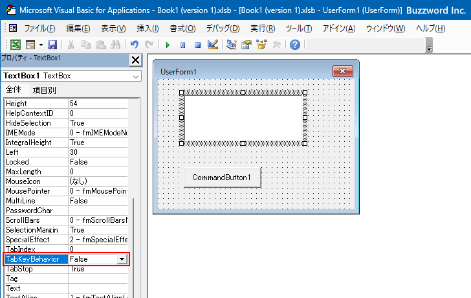This screenshot has height=298, width=471.
Task: Select the HideSelection property
Action: [37, 123]
